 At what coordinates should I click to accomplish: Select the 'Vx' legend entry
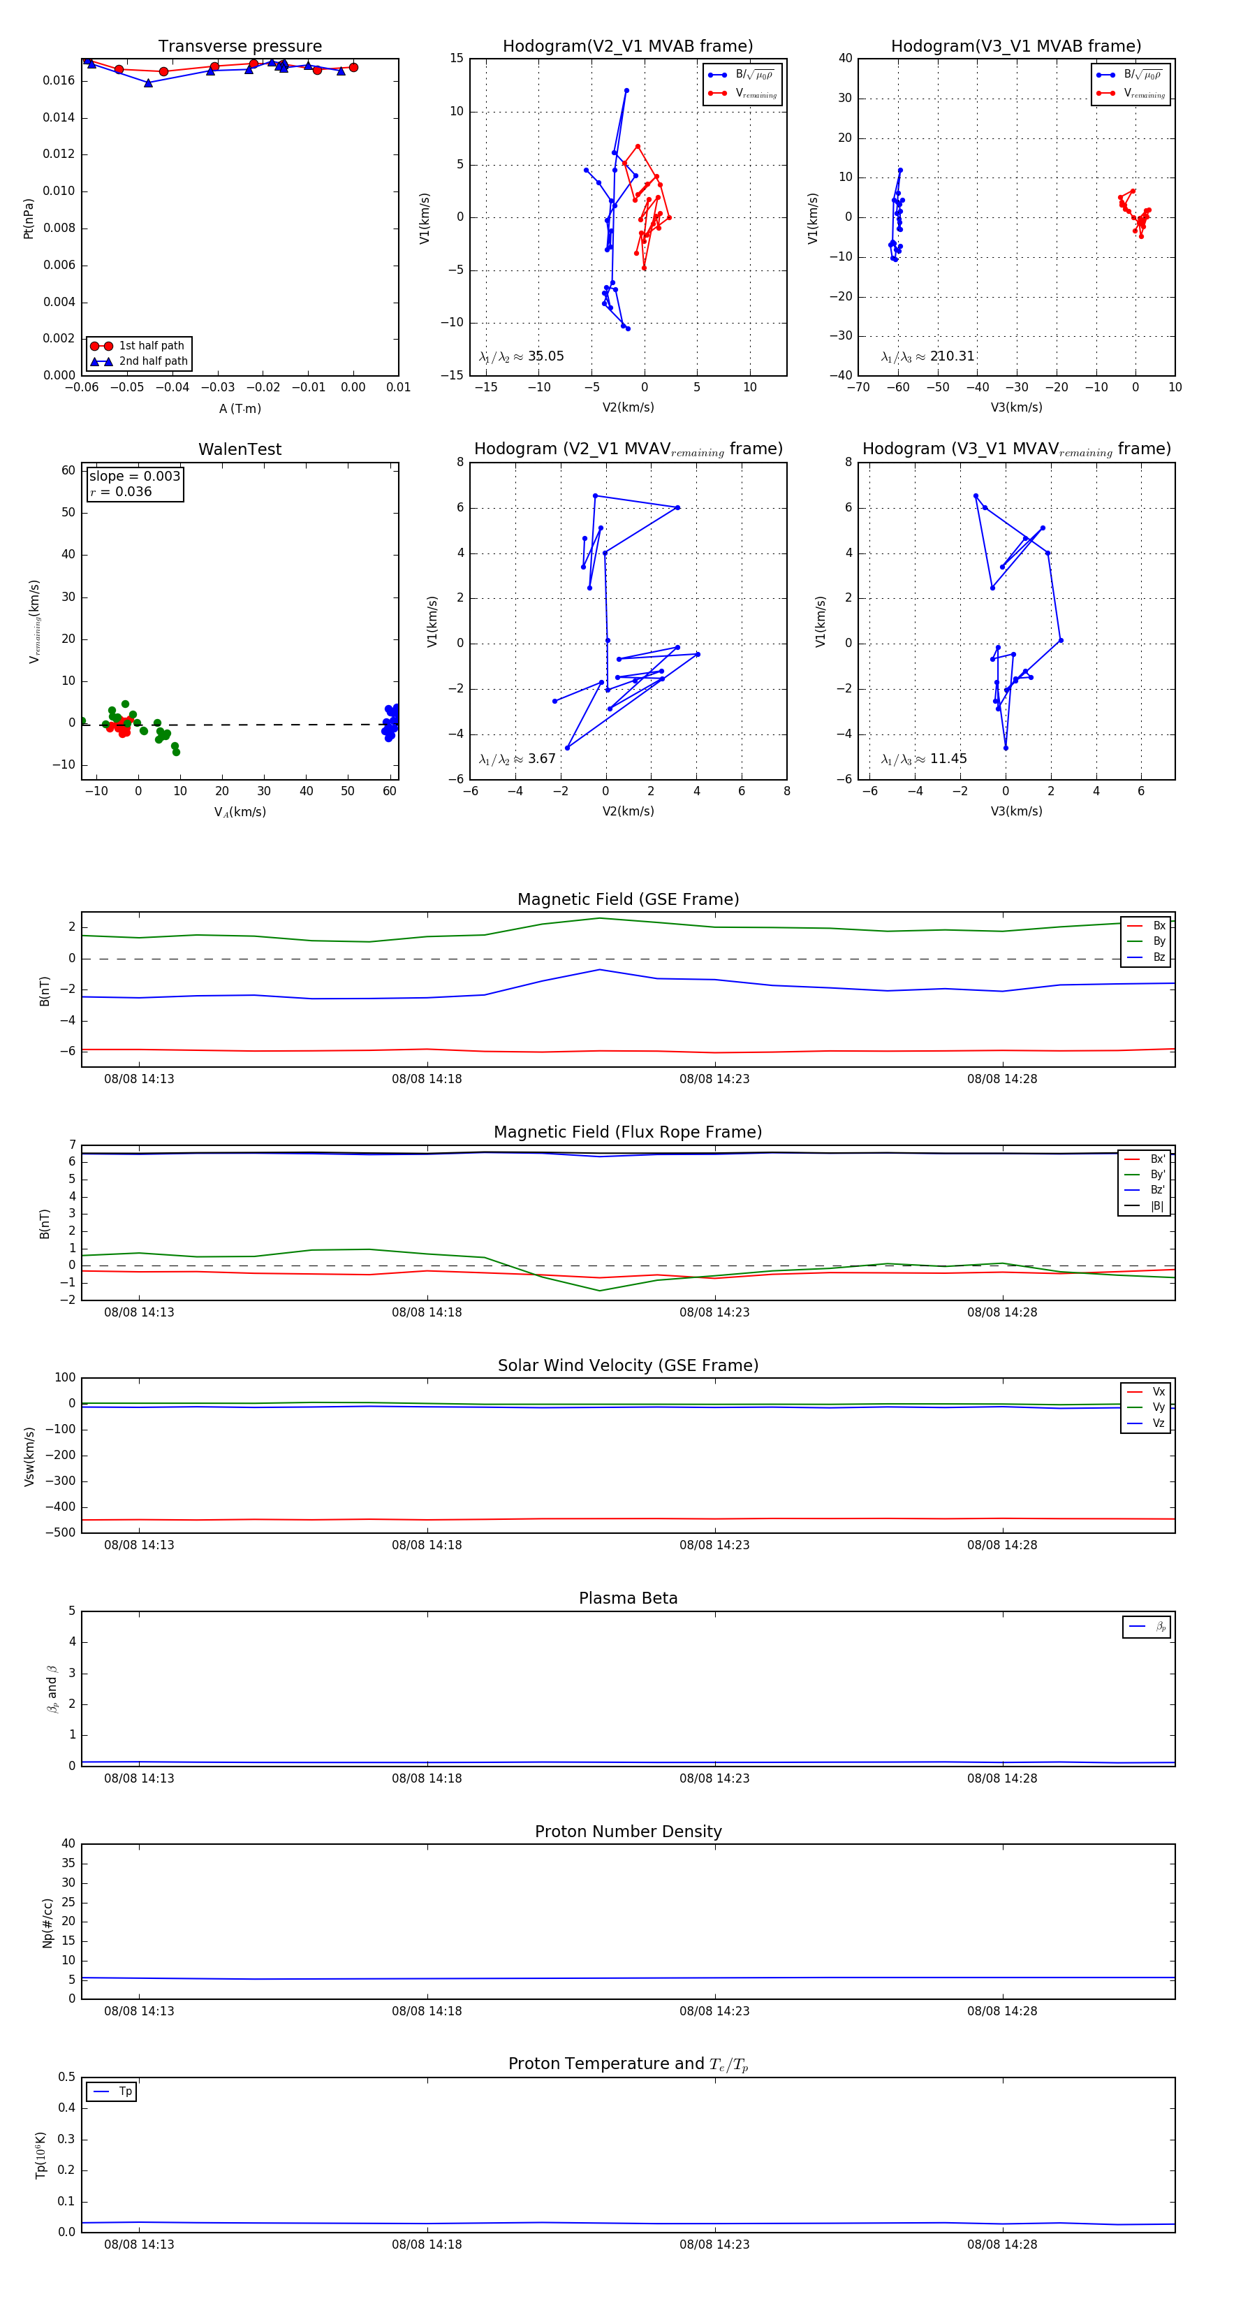pos(1146,1392)
